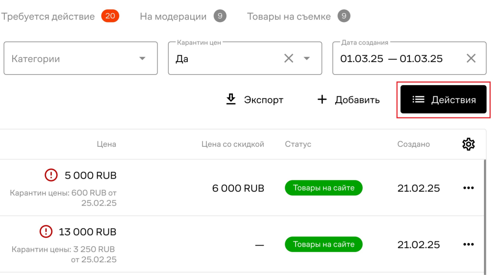
Task: Expand the Карантин цен dropdown arrow
Action: (307, 59)
